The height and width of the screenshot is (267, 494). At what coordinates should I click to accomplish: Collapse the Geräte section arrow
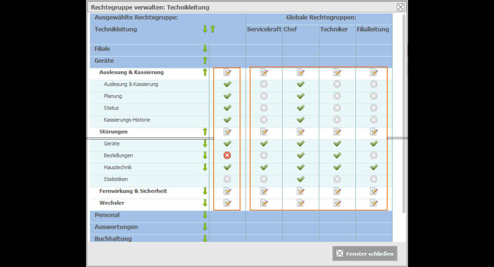pyautogui.click(x=205, y=60)
